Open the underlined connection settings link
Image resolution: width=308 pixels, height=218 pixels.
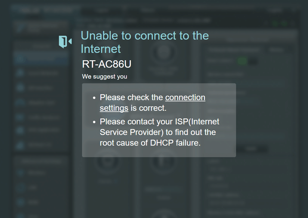click(x=153, y=103)
